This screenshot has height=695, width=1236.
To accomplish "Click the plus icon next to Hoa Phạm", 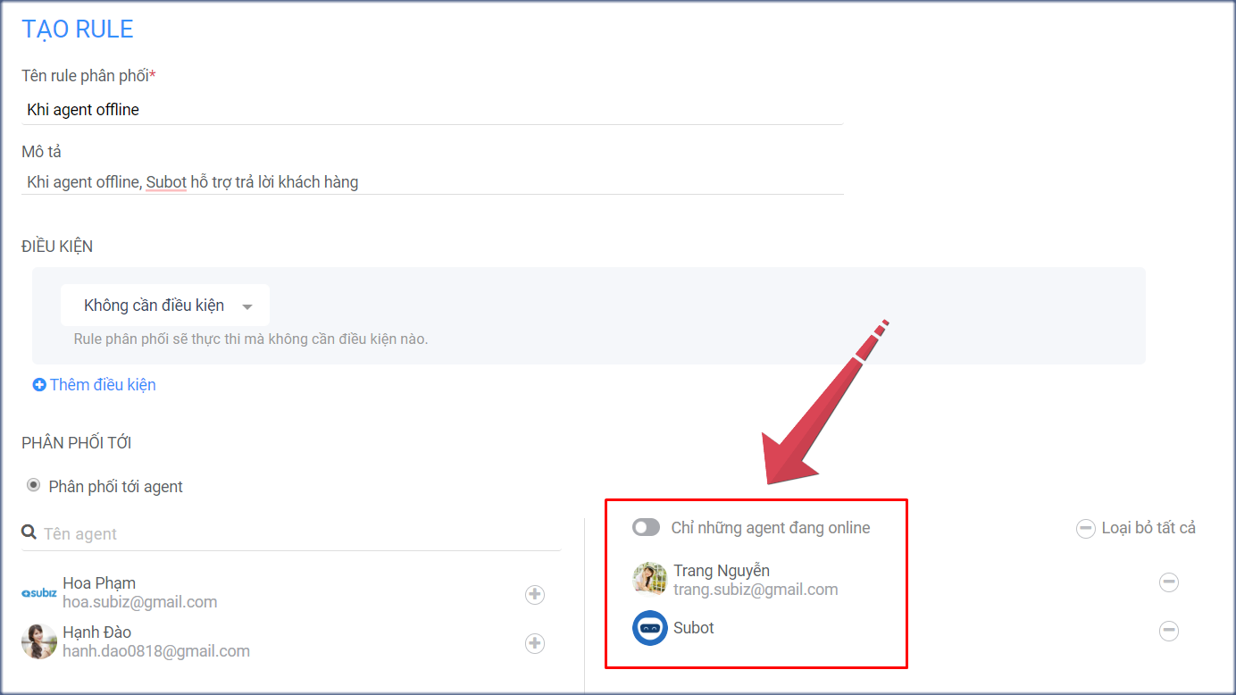I will (x=534, y=594).
